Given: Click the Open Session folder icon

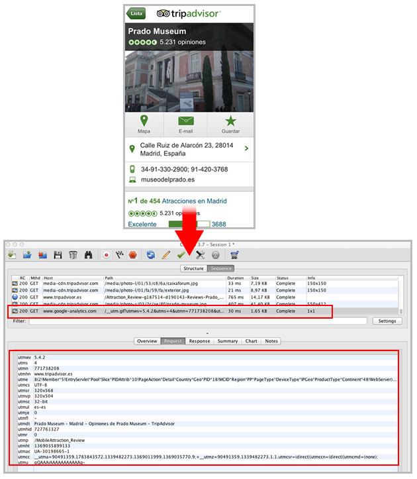Looking at the screenshot, I should (x=27, y=255).
